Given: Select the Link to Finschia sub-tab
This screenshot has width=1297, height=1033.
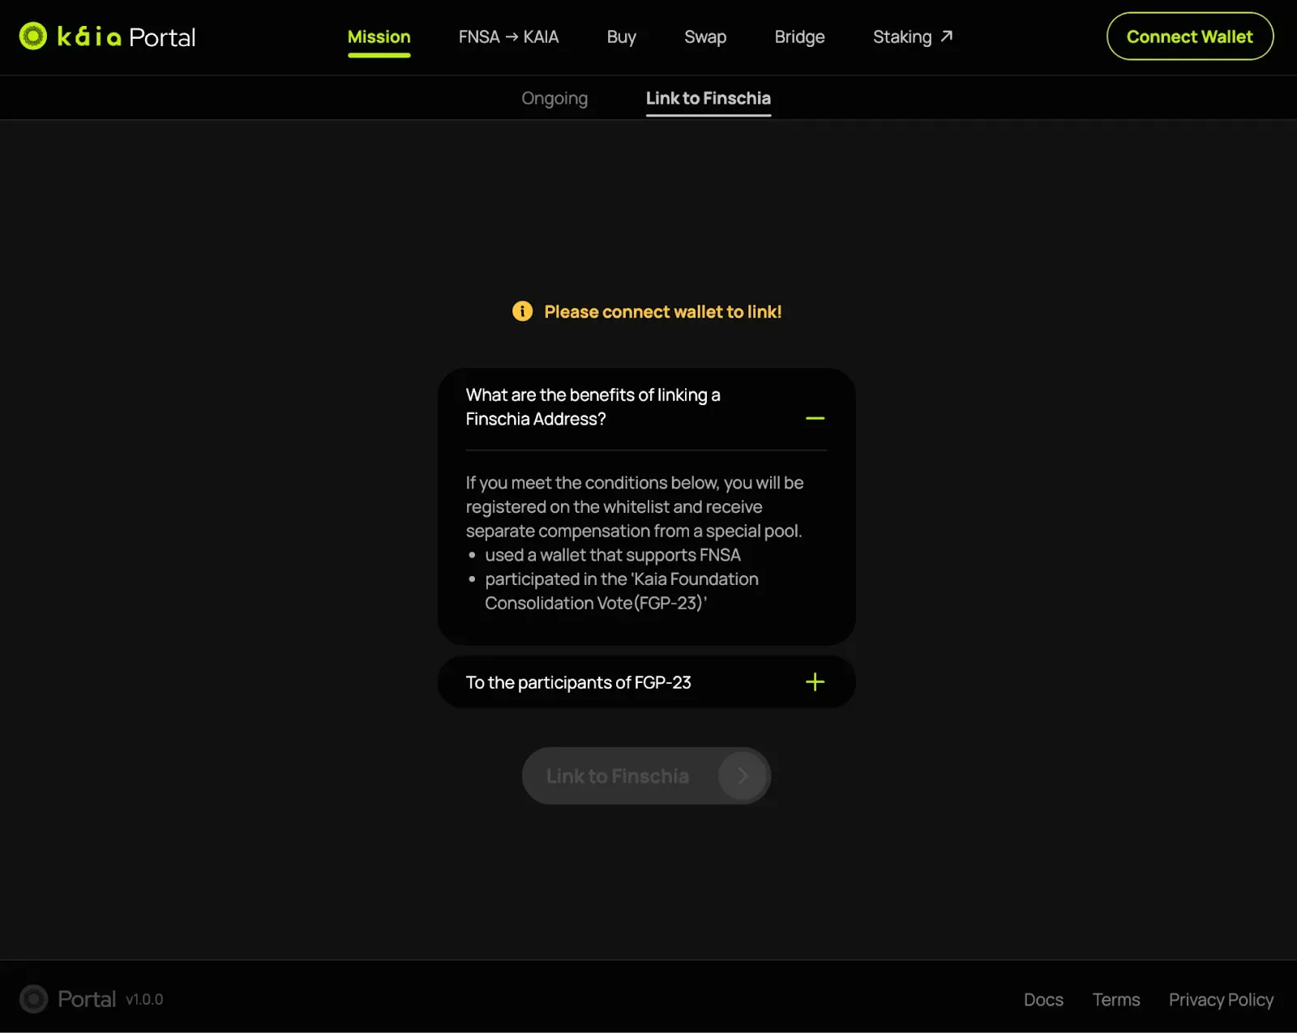Looking at the screenshot, I should (708, 98).
